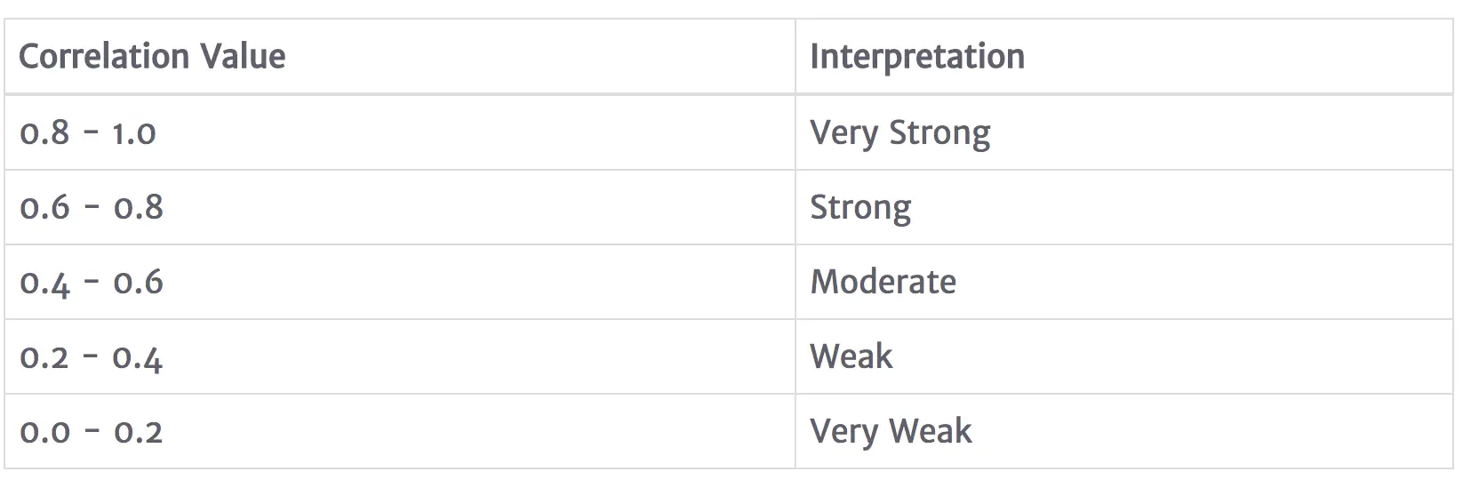This screenshot has width=1463, height=480.
Task: Click the word Weak in Very Weak
Action: (x=931, y=432)
